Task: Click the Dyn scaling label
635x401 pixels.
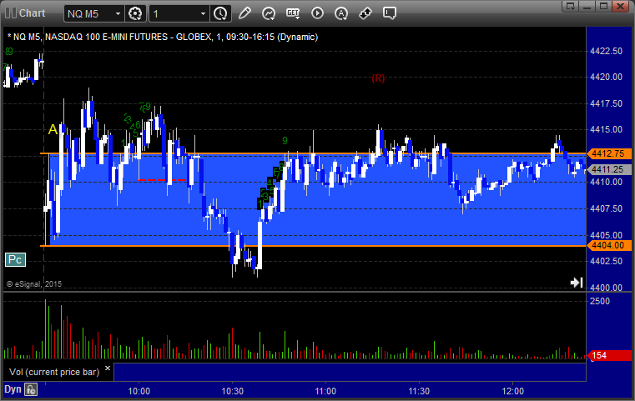Action: click(13, 389)
